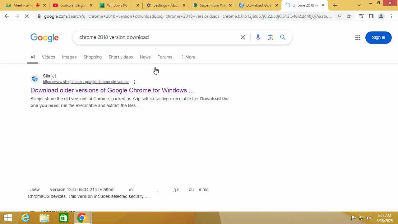Open the volume tray icon
The image size is (398, 224).
[x=369, y=218]
